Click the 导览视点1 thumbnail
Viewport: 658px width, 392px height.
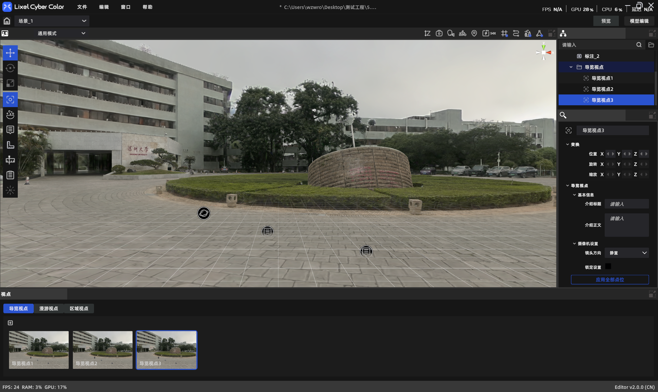click(39, 350)
